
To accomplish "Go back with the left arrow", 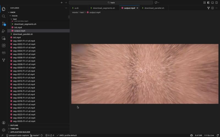I will tap(62, 2).
